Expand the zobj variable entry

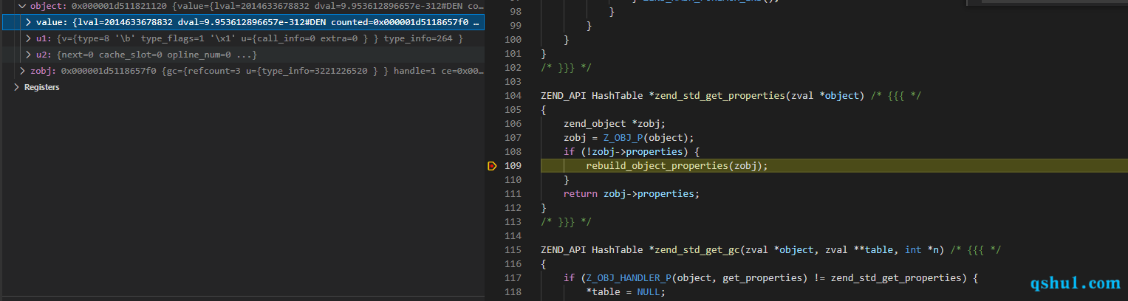point(21,71)
